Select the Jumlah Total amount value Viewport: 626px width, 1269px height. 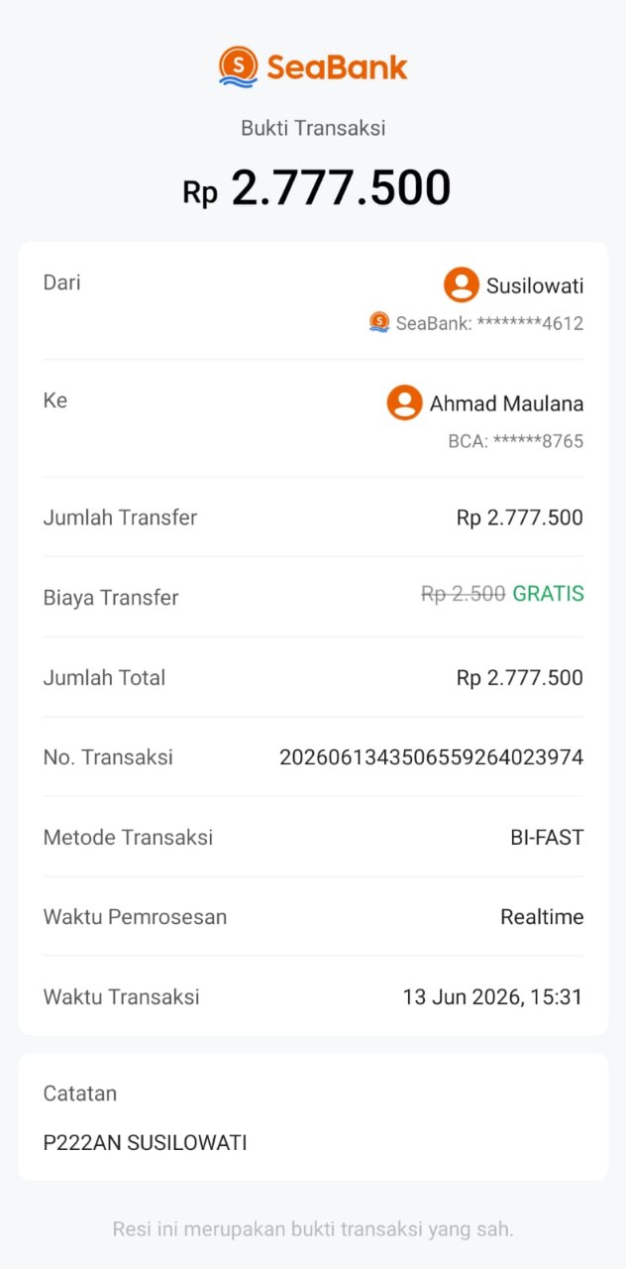pos(520,678)
